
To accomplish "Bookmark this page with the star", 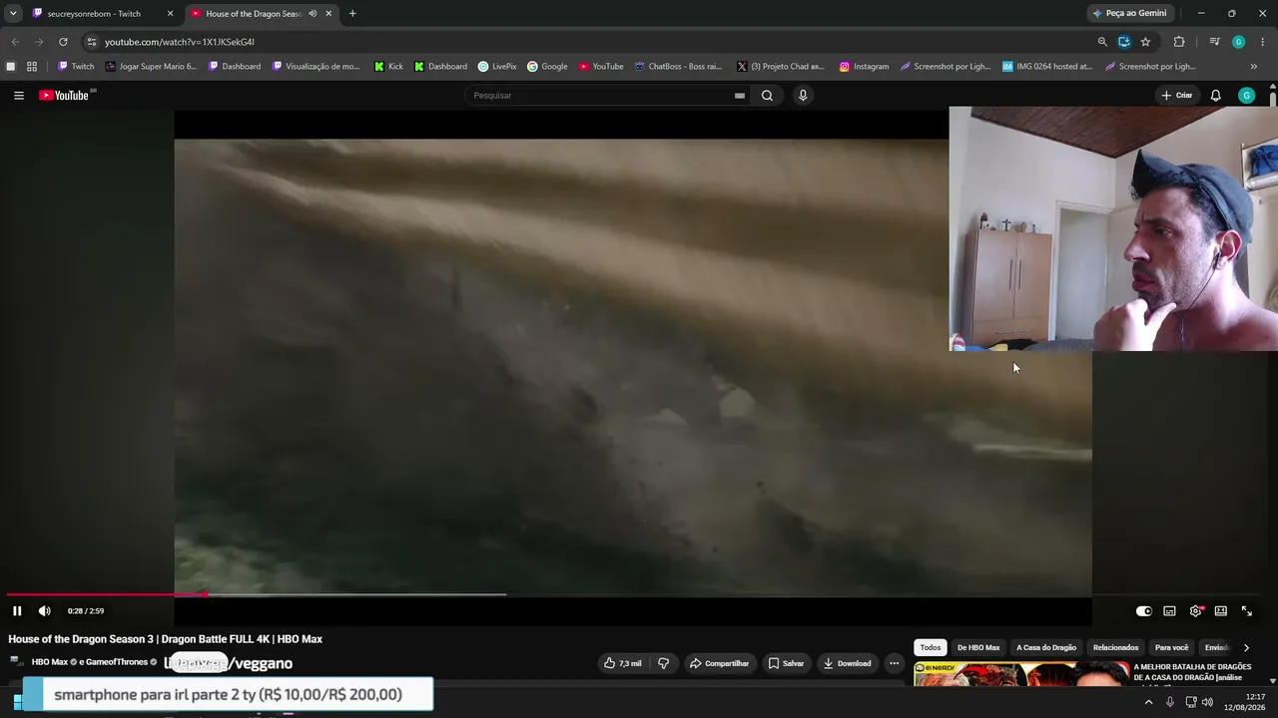I will pos(1145,42).
